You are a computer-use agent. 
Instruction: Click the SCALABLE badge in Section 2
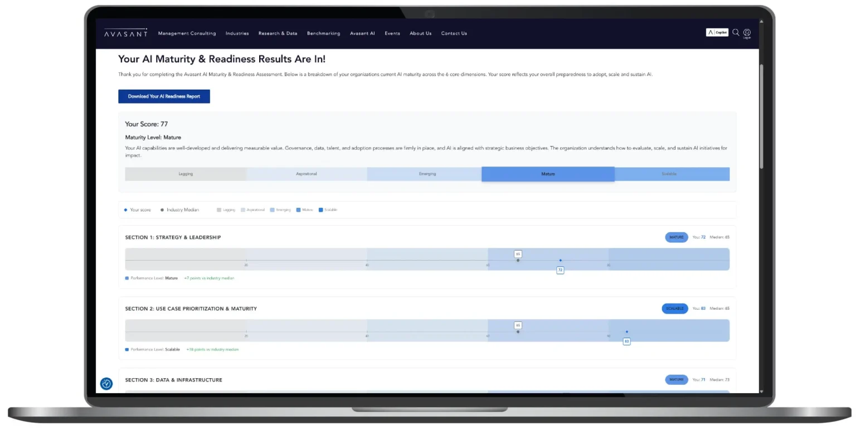(674, 309)
